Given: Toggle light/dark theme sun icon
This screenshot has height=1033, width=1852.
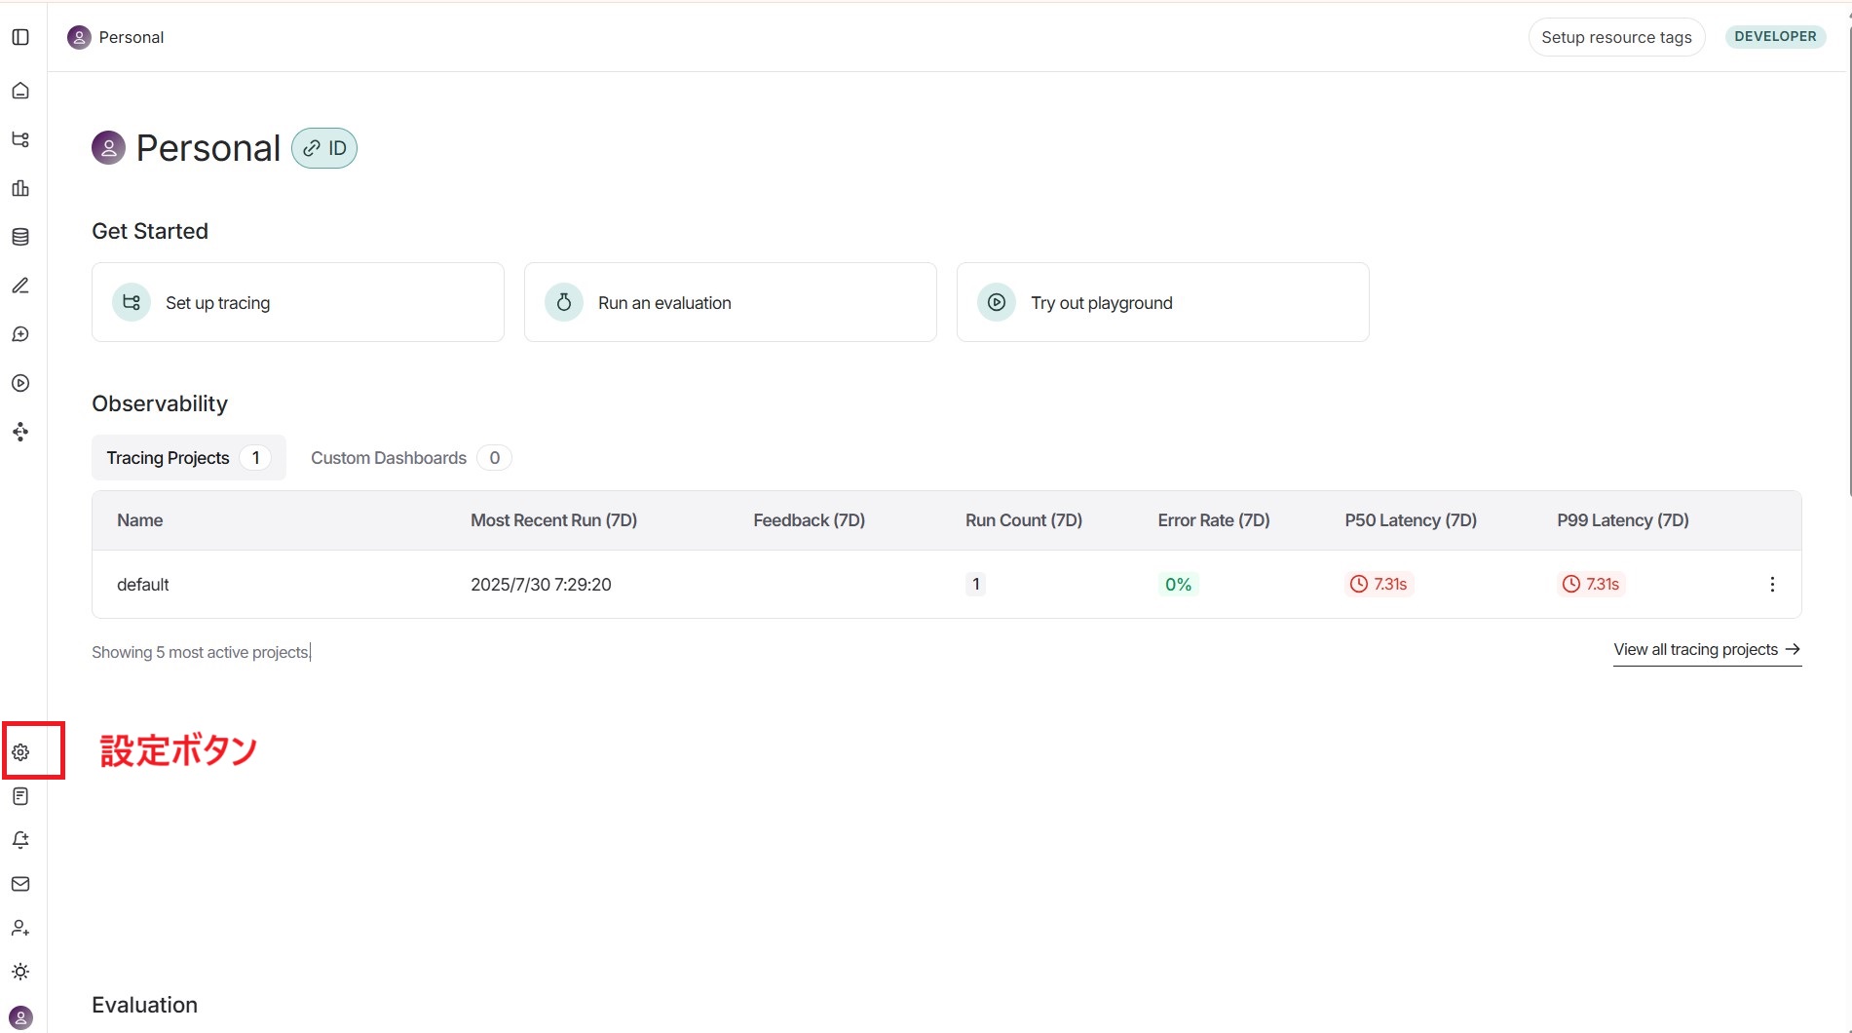Looking at the screenshot, I should (x=20, y=972).
